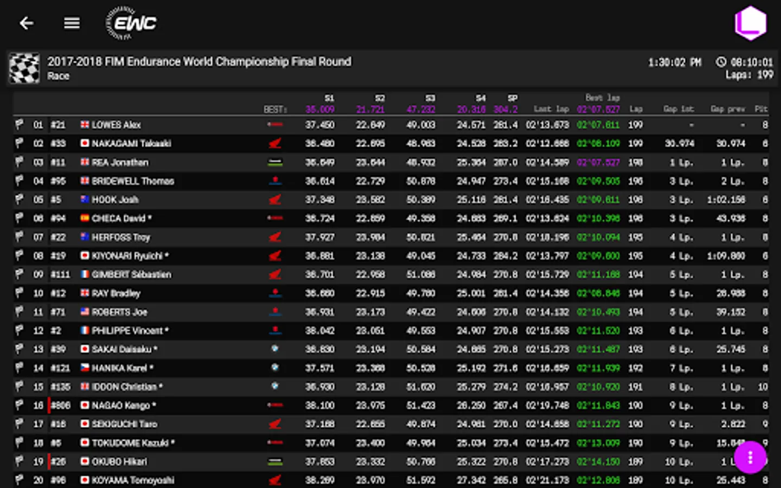Select rider BRIDEWELL Thomas
This screenshot has height=488, width=781.
133,181
